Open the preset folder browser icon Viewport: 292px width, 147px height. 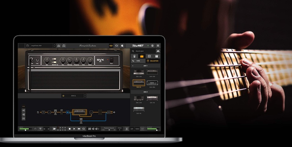(27, 46)
